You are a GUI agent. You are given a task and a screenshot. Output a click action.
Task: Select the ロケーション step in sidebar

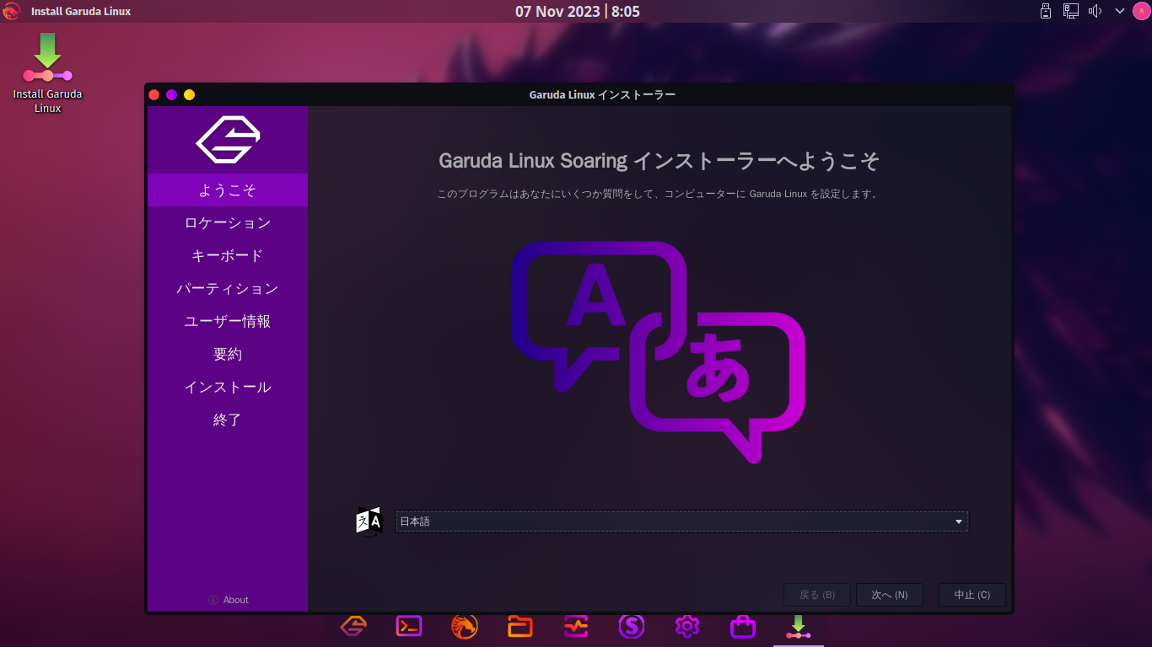click(228, 222)
